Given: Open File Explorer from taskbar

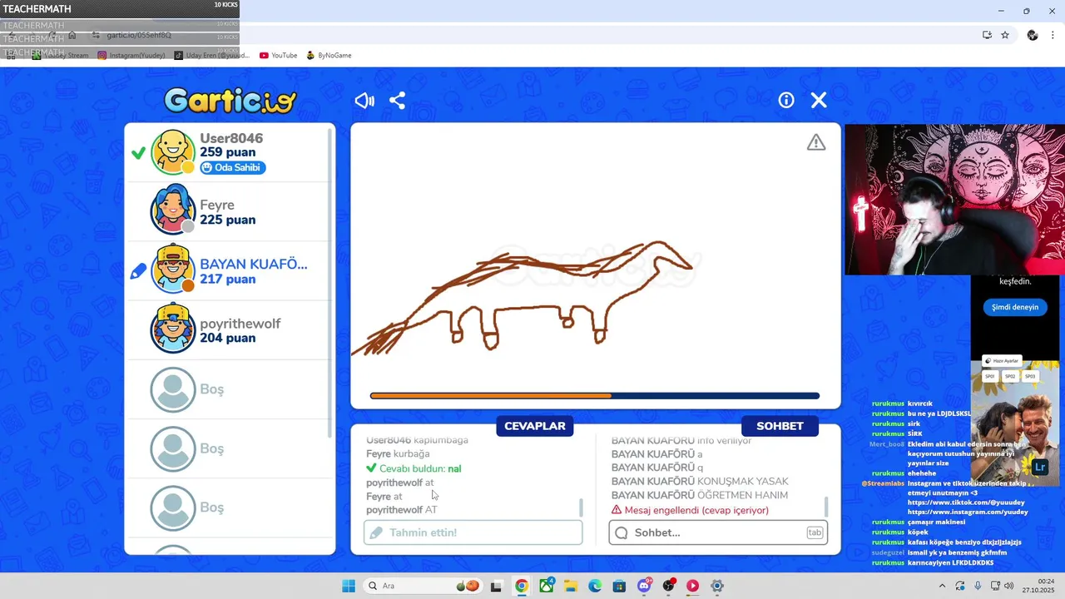Looking at the screenshot, I should [571, 586].
